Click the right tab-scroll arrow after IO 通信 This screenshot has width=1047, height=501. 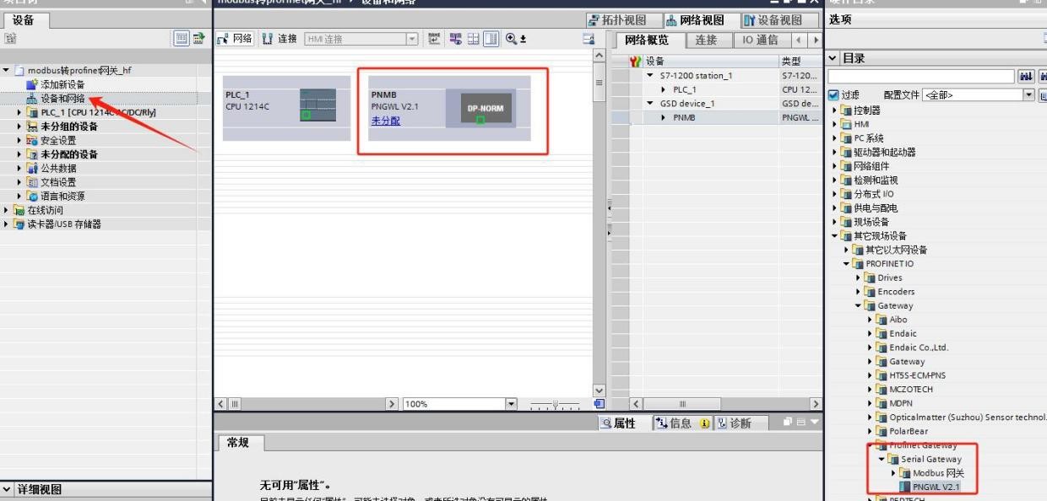click(x=816, y=40)
